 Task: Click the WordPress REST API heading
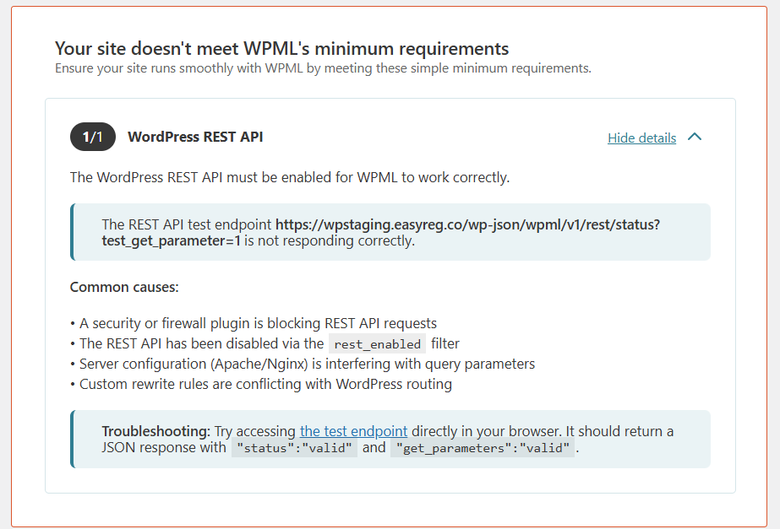click(195, 137)
